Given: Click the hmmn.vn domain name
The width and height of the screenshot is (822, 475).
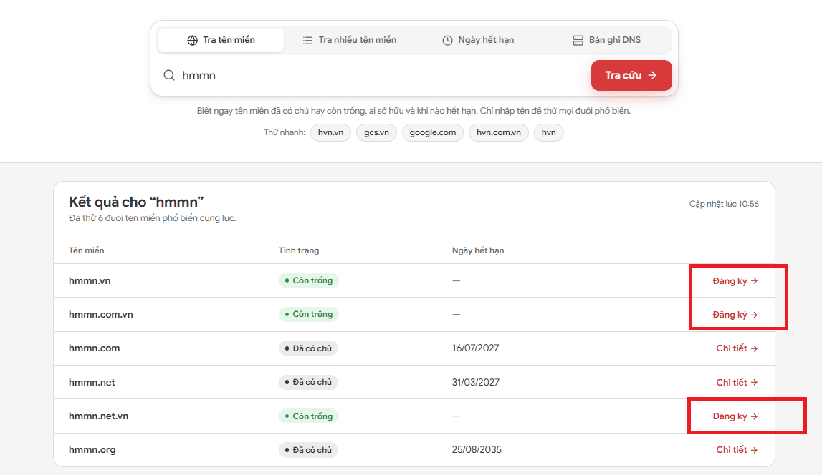Looking at the screenshot, I should [x=90, y=281].
